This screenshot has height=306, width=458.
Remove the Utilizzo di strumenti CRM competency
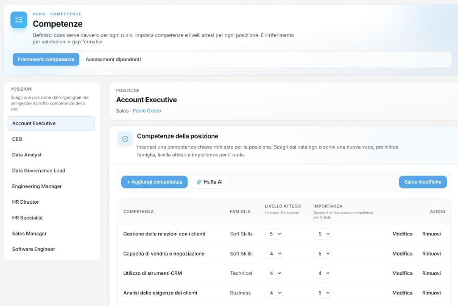[x=431, y=273]
